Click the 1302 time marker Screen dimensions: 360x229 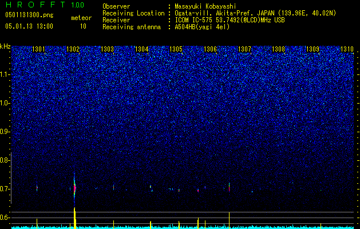[73, 49]
